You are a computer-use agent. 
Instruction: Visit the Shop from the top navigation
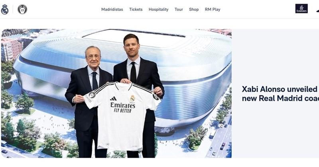[194, 9]
